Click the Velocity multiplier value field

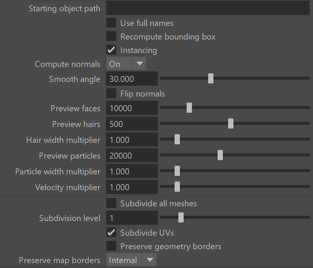coord(132,187)
